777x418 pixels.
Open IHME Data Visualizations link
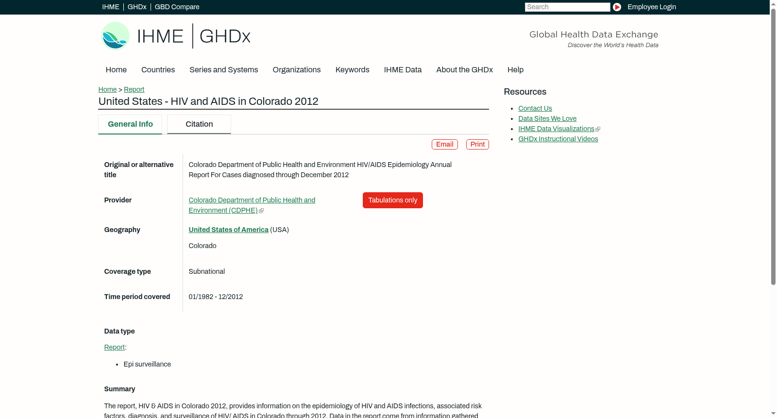pyautogui.click(x=556, y=129)
